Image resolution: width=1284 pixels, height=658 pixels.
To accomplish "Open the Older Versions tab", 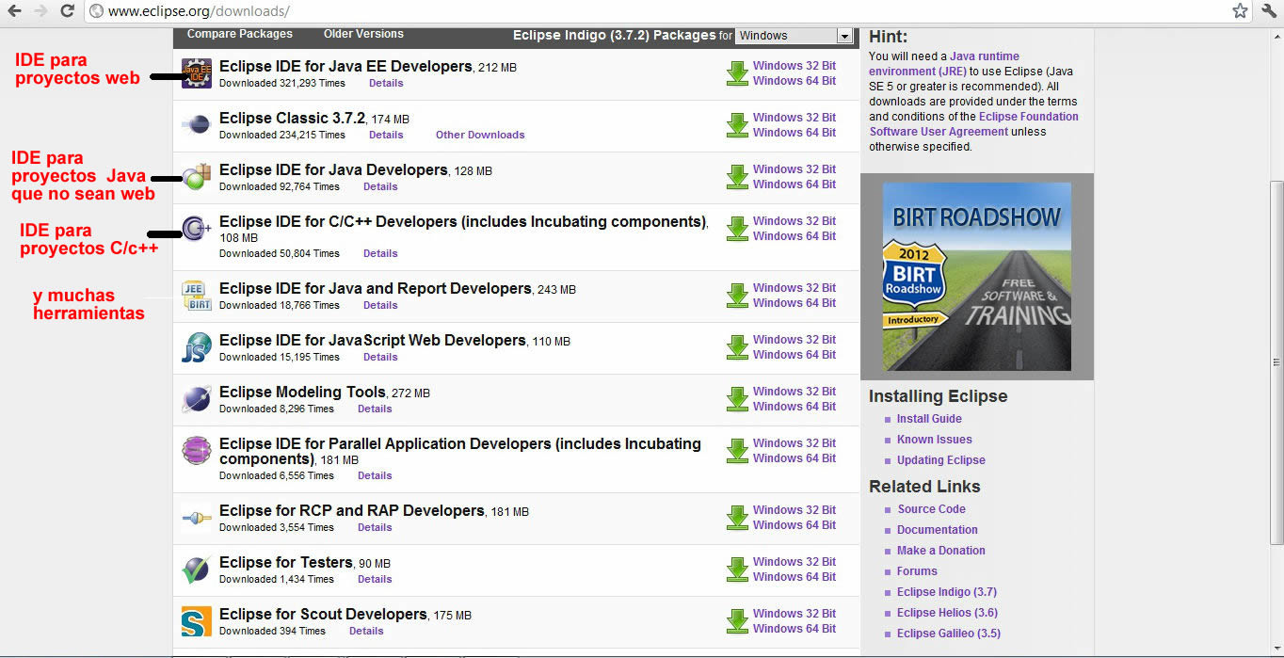I will (363, 34).
